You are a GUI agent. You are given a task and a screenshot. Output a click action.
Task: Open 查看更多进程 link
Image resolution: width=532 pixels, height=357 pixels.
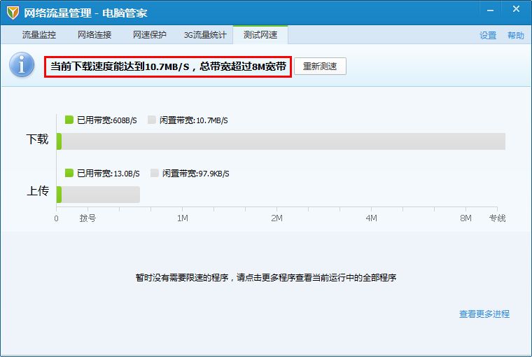[484, 314]
